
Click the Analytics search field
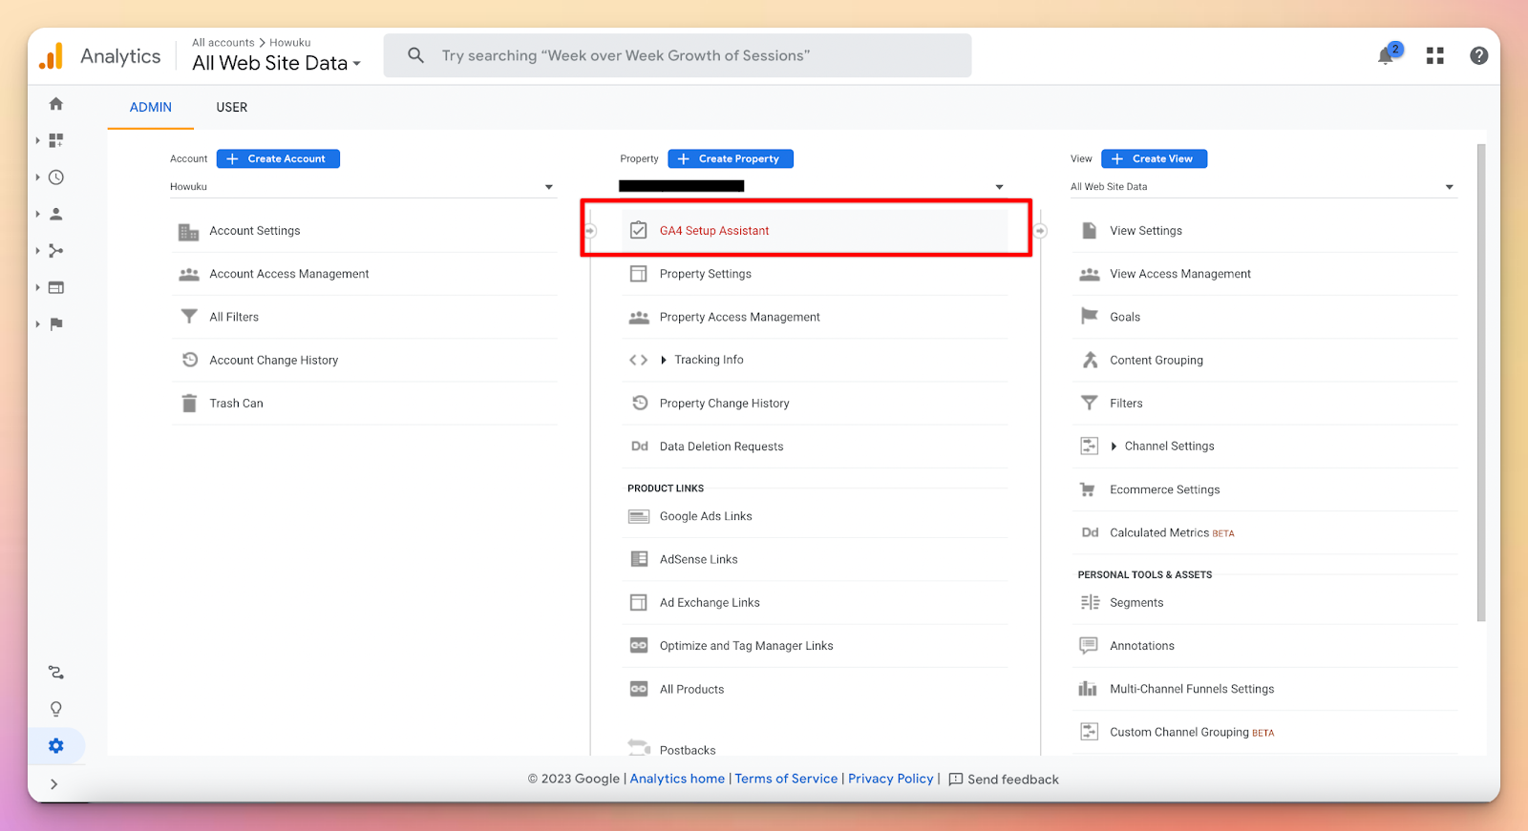tap(678, 56)
